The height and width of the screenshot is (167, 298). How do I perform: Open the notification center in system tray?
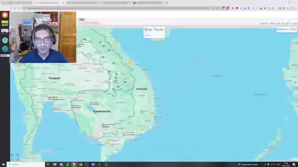tap(294, 164)
